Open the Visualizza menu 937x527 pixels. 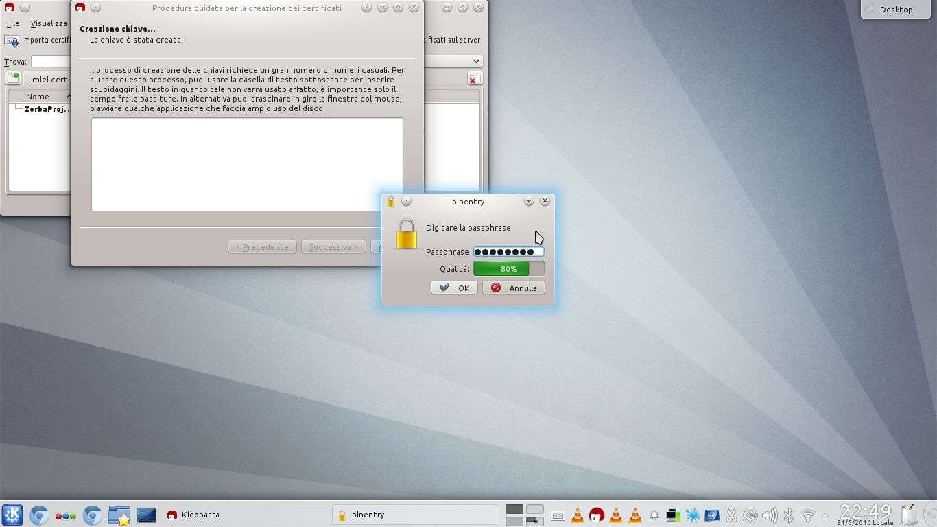tap(48, 23)
